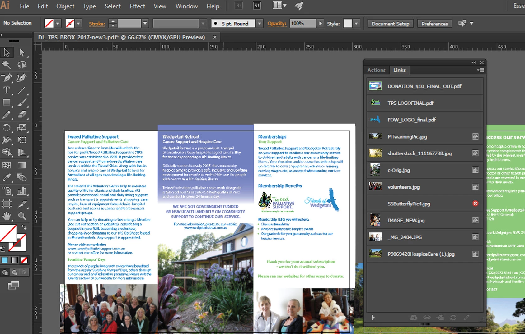The height and width of the screenshot is (334, 525).
Task: Open the stroke color dropdown in the control bar
Action: (78, 23)
